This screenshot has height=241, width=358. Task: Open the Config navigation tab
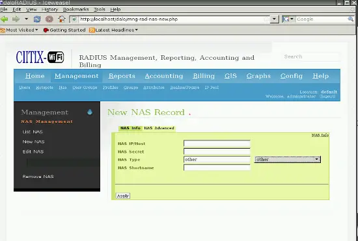tap(292, 76)
